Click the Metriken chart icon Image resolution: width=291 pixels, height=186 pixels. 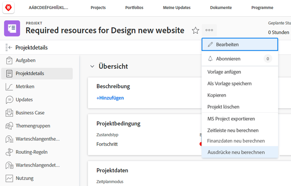click(x=9, y=87)
